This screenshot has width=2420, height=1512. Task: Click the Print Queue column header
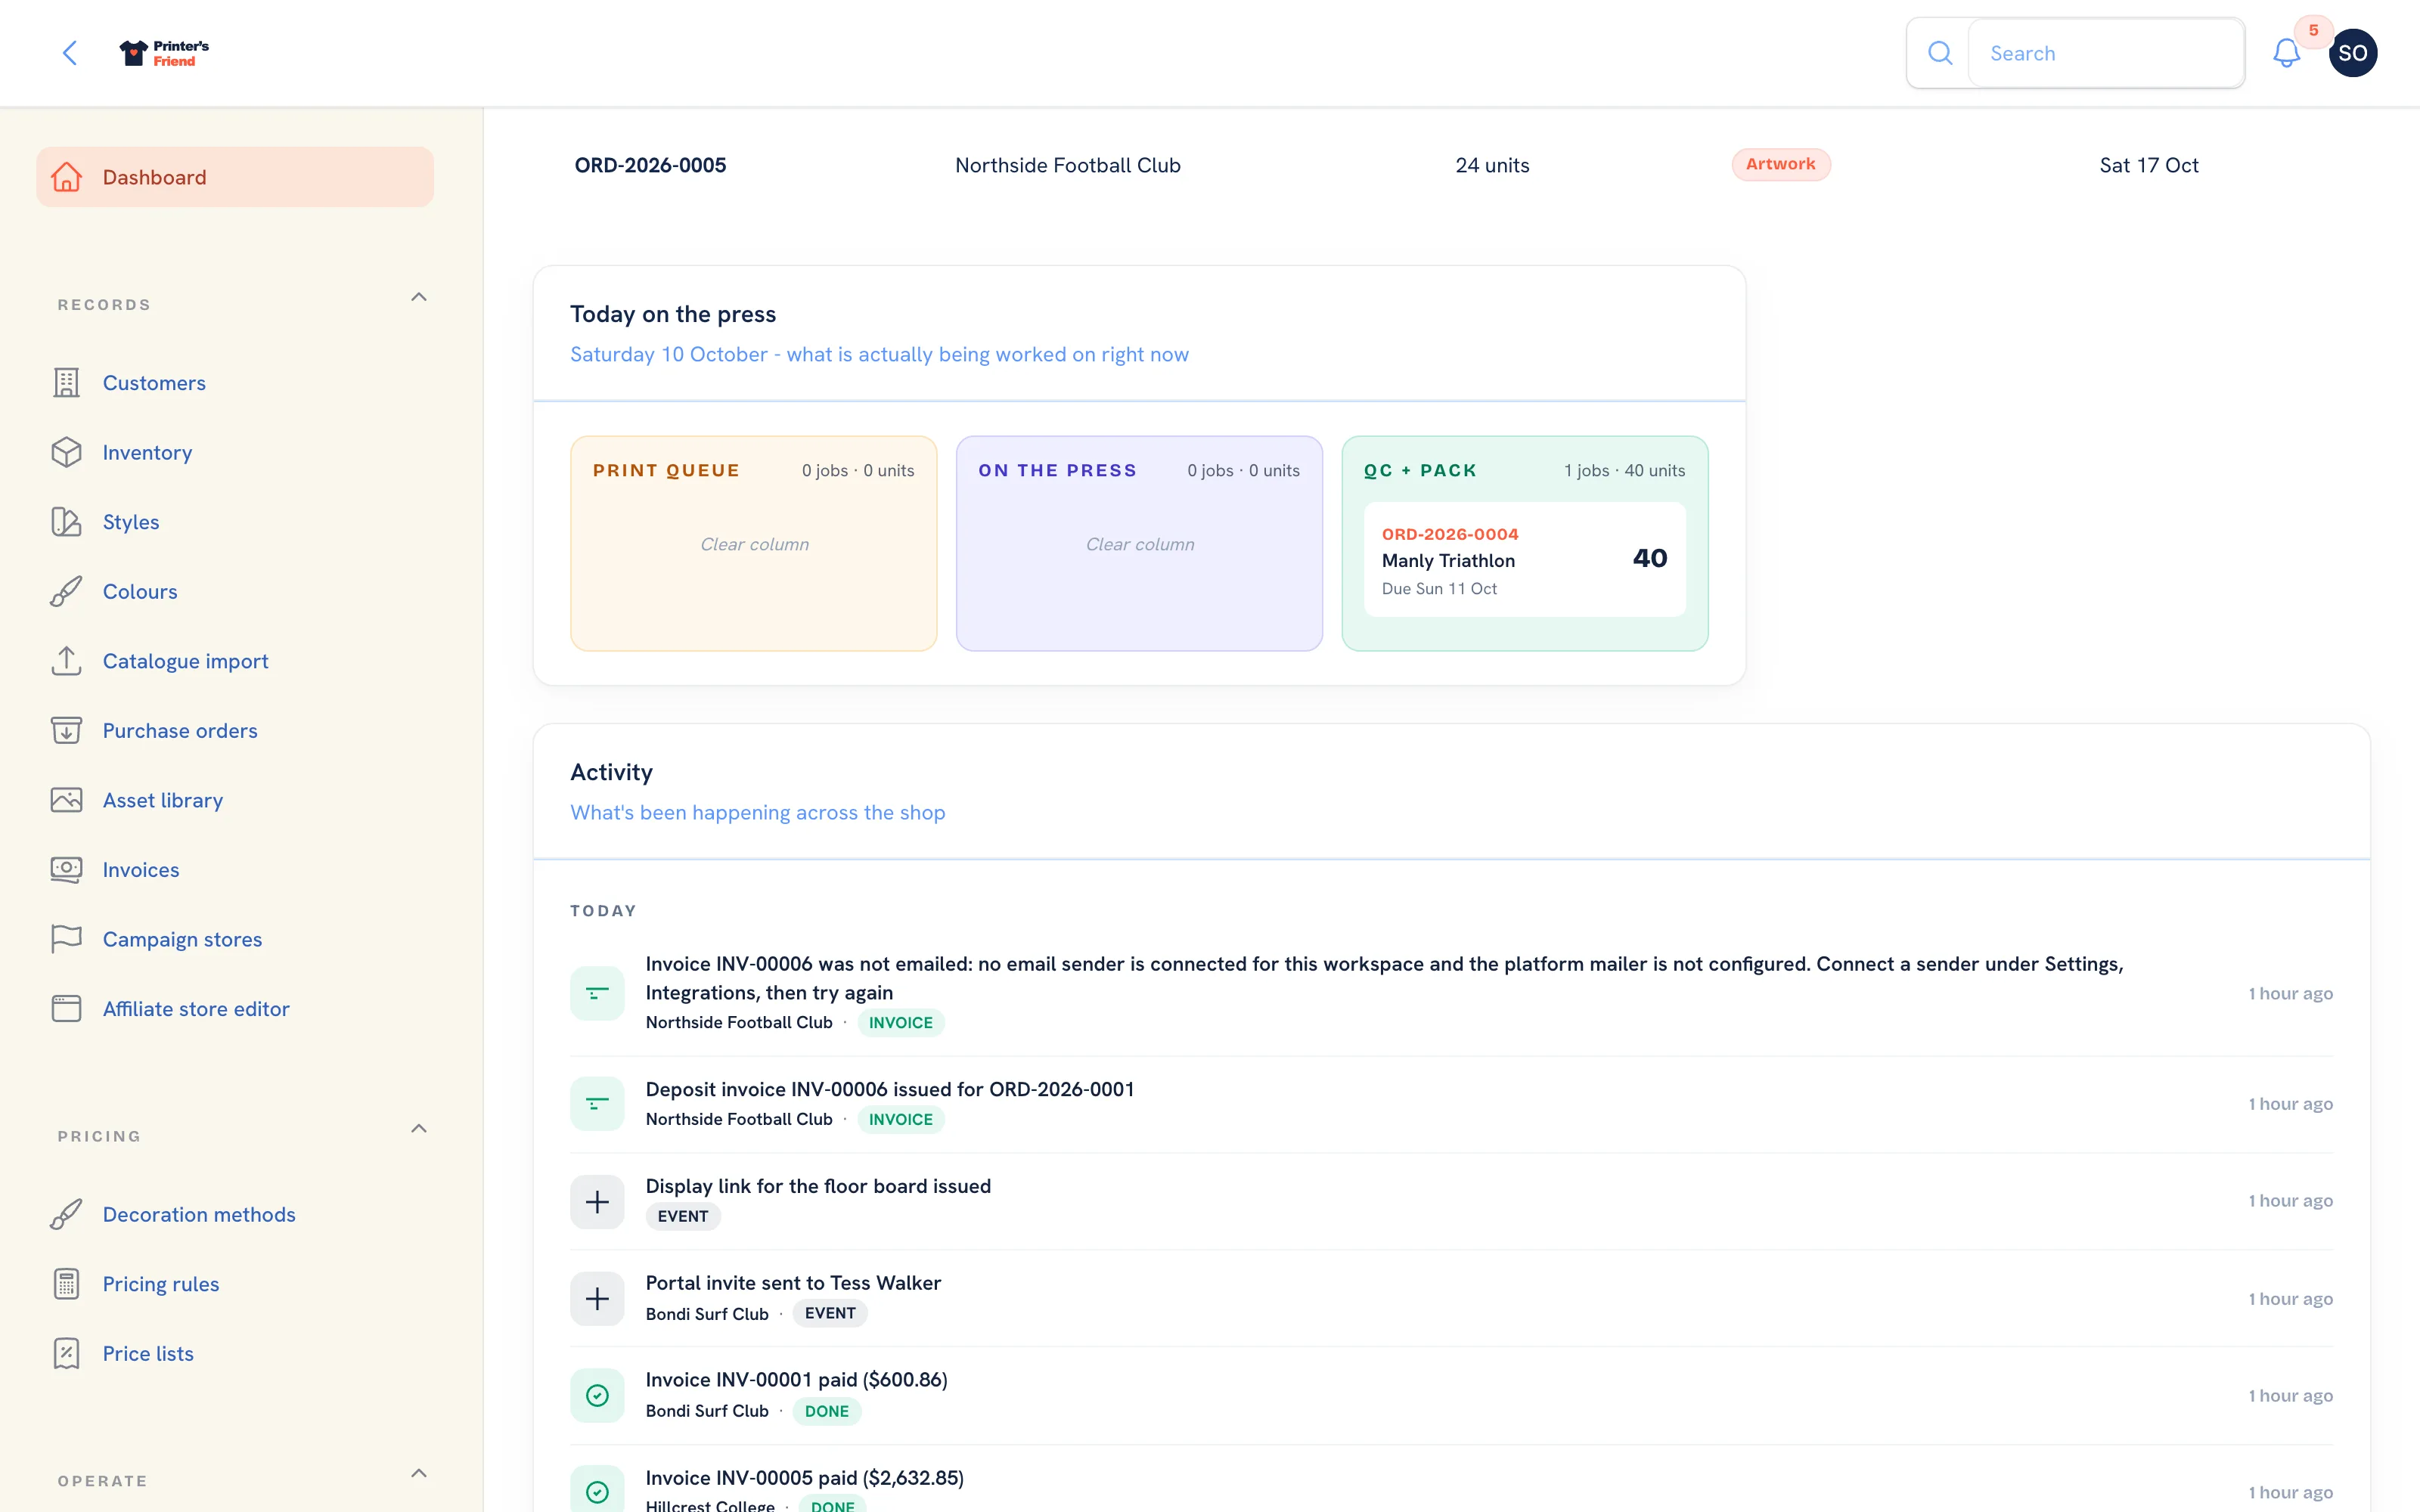coord(666,470)
